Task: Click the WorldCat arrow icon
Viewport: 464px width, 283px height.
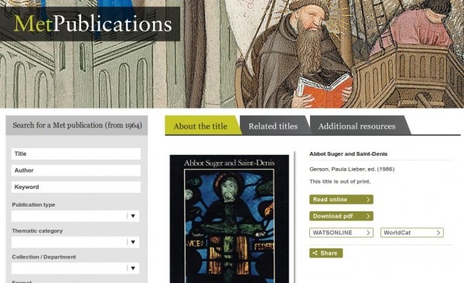Action: (x=438, y=233)
